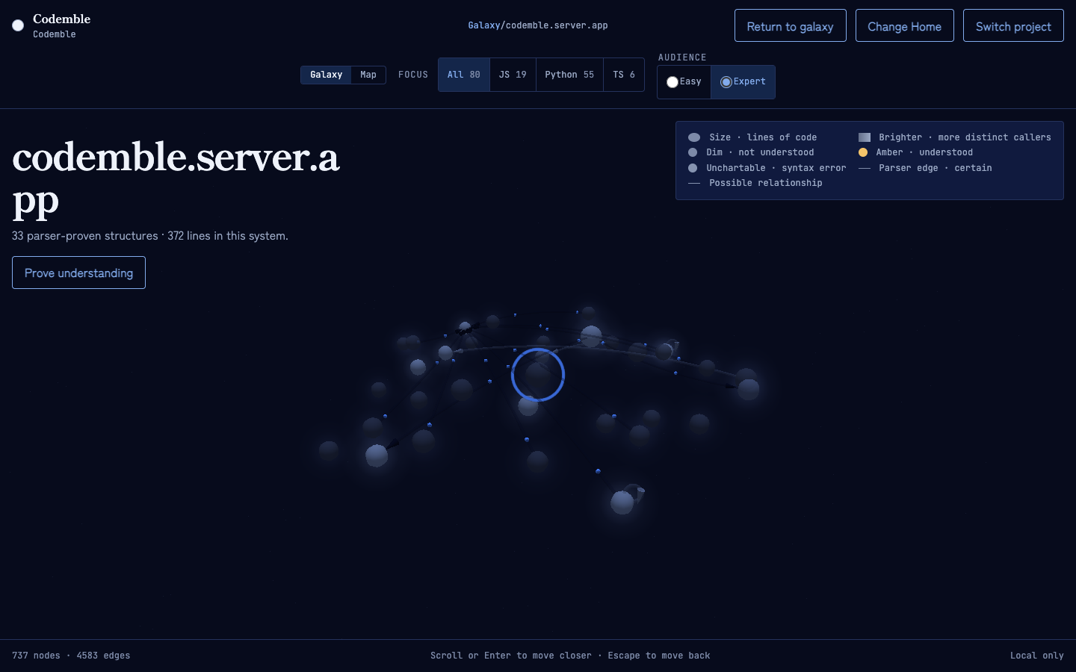This screenshot has height=672, width=1076.
Task: Click the blue-ringed selected node
Action: click(538, 375)
